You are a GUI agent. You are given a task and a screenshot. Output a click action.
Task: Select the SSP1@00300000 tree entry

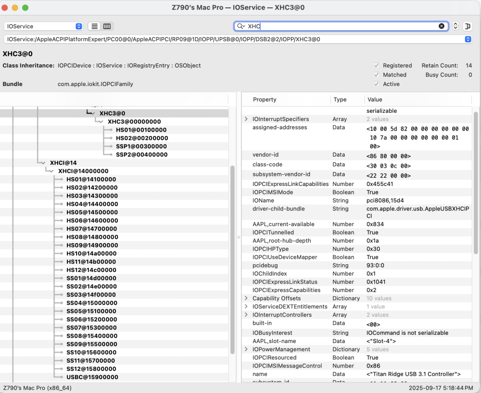tap(141, 147)
